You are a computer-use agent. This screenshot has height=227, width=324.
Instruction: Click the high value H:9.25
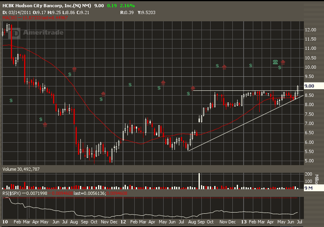pyautogui.click(x=54, y=12)
